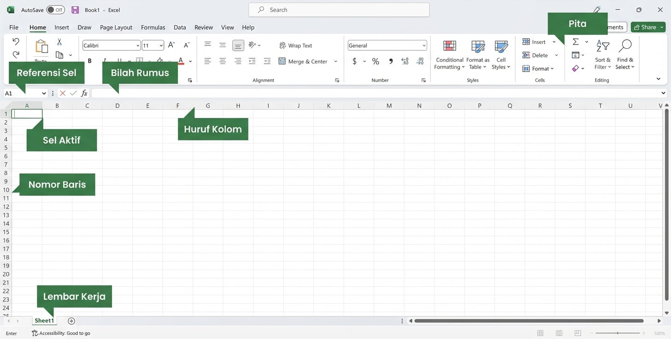Apply bold formatting
Viewport: 671px width, 339px height.
89,60
